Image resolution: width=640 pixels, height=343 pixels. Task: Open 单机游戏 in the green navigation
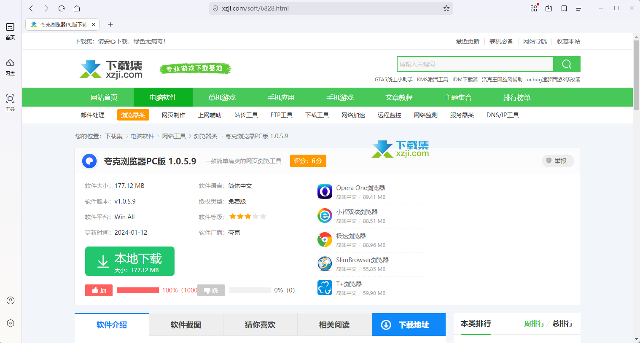(222, 97)
